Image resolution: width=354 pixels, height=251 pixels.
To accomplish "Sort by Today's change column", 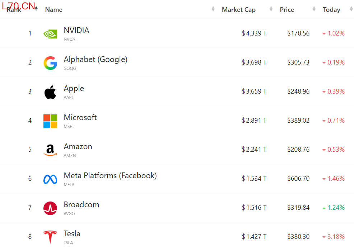I will [331, 10].
